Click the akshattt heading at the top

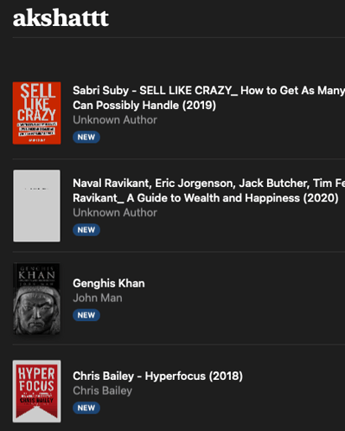coord(61,18)
